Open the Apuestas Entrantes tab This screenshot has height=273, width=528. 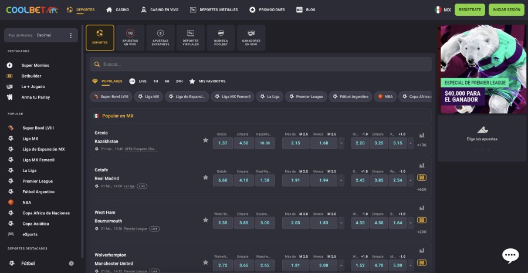[160, 38]
